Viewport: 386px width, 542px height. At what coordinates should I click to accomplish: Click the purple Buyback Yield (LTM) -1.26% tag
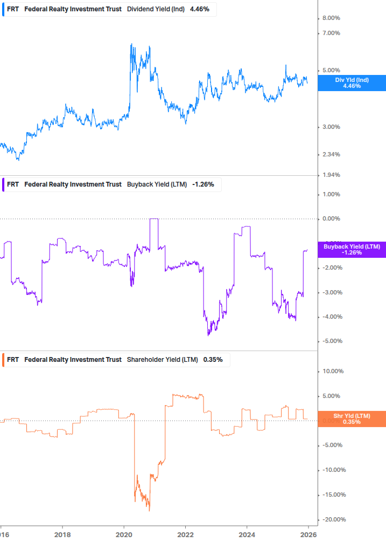[352, 250]
